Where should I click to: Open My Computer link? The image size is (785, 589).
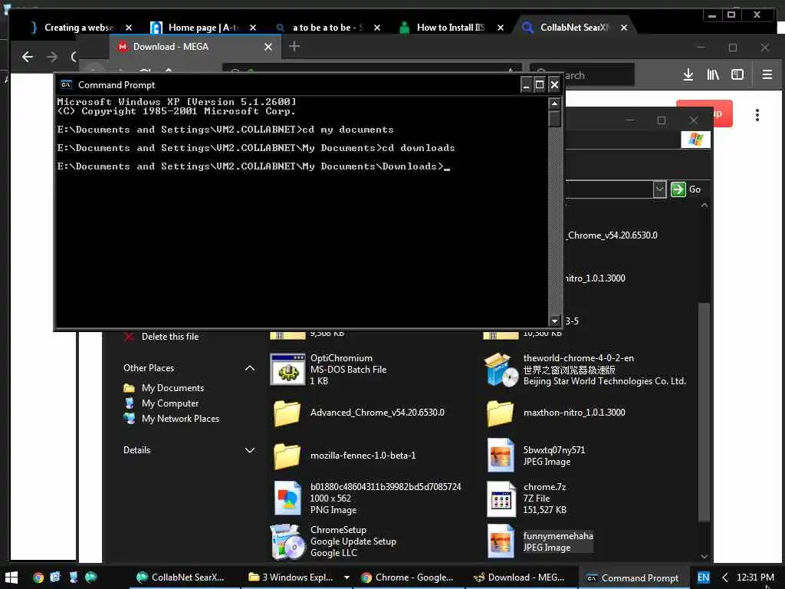tap(169, 403)
